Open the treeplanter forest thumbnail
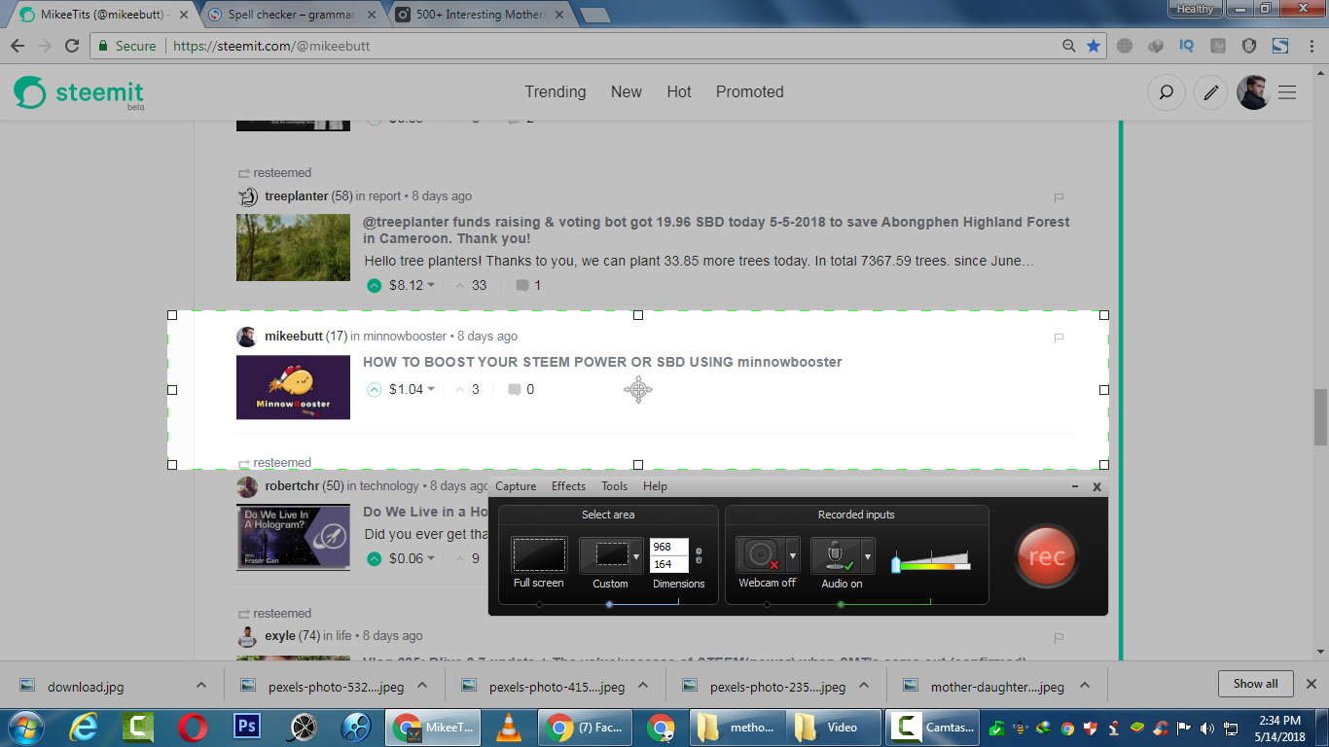Screen dimensions: 1329x747 293,248
